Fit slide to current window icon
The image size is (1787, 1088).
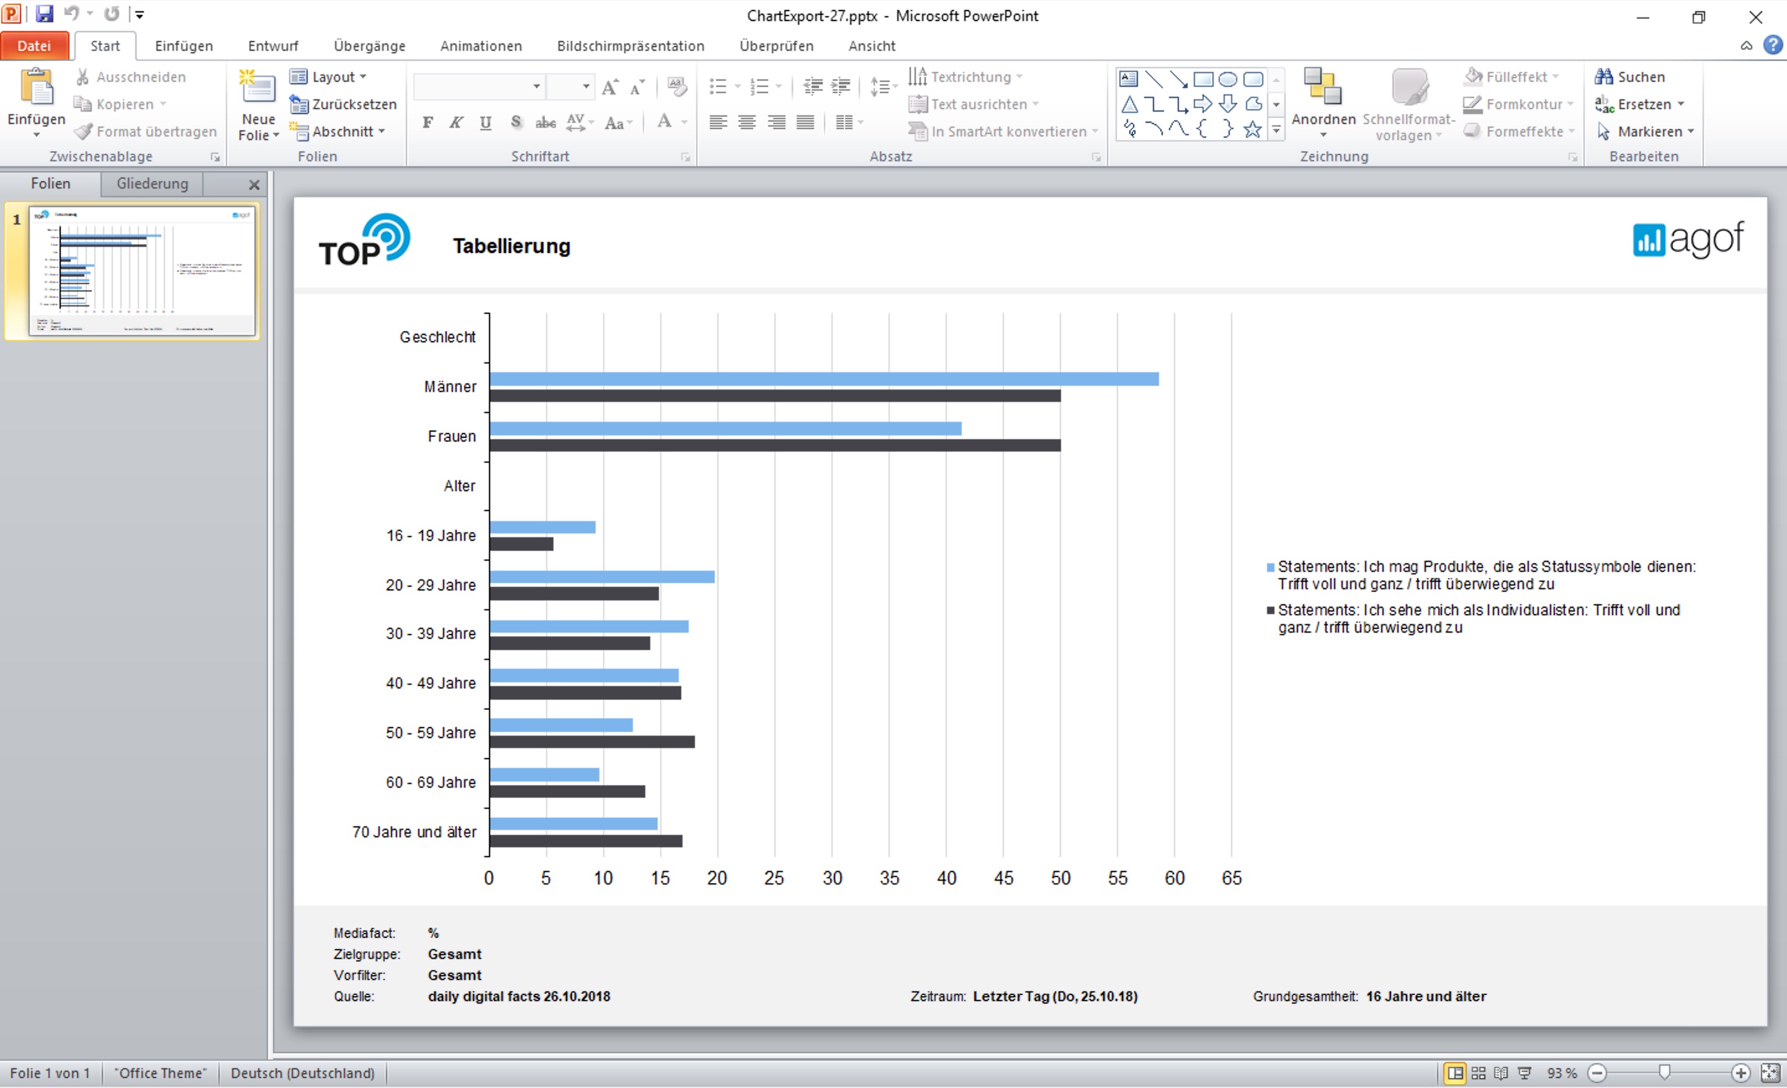[x=1770, y=1074]
